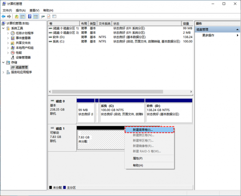241x196 pixels.
Task: Select the Software (D:) partition block
Action: [x=169, y=110]
